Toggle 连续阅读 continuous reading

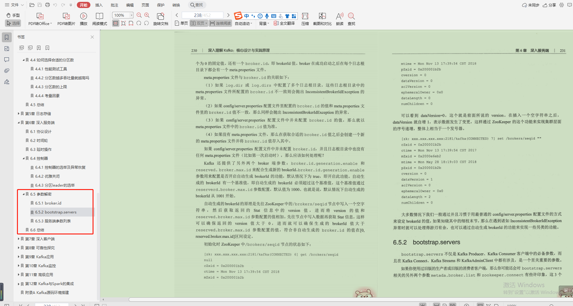click(x=220, y=23)
